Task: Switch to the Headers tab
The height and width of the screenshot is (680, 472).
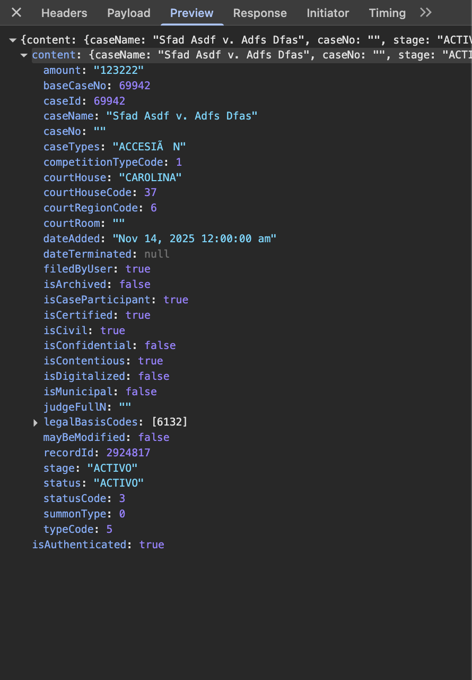Action: point(64,13)
